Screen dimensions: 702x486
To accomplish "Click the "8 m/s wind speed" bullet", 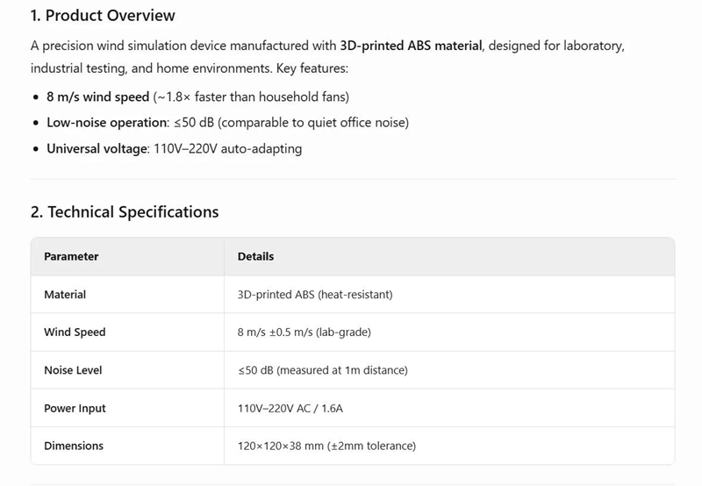I will click(97, 96).
